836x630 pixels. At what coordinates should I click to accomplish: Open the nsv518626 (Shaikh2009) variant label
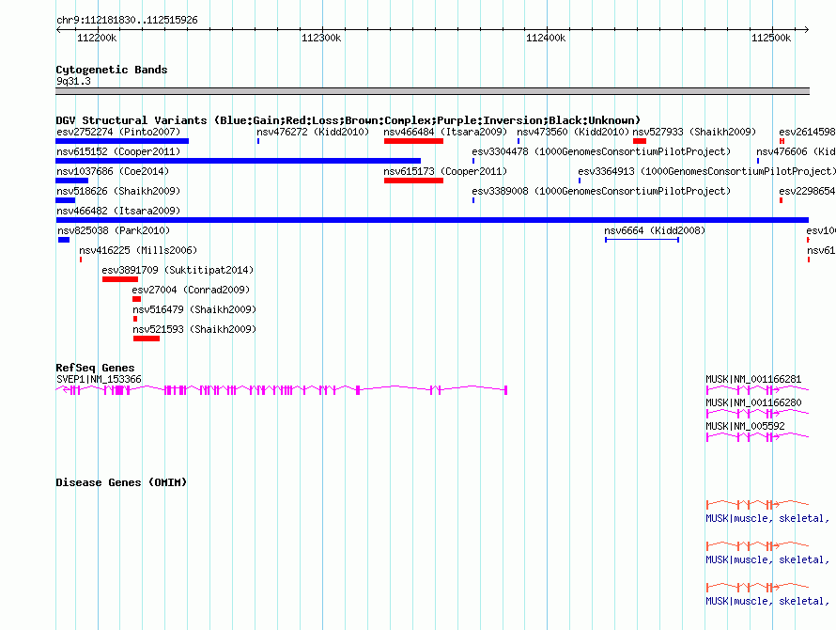tap(118, 191)
